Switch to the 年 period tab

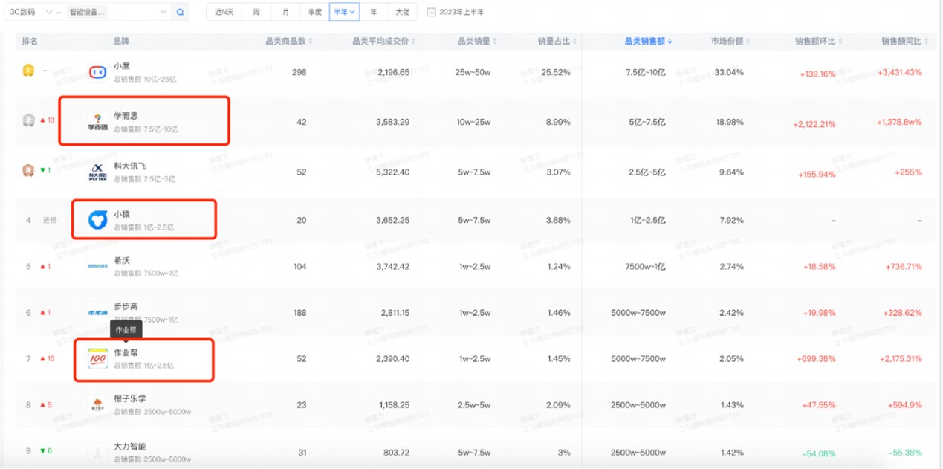[x=373, y=12]
